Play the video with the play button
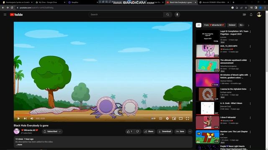This screenshot has height=150, width=268. [x=18, y=118]
